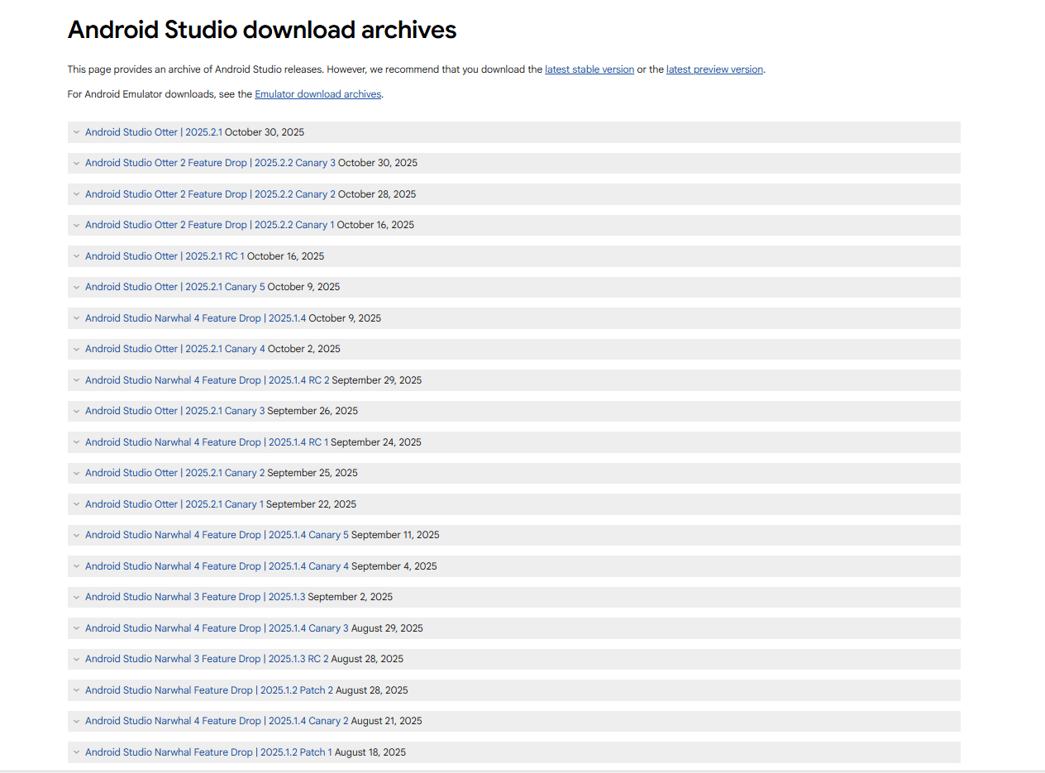Expand chevron beside Narwhal 4 Feature Drop 2025.1.4 stable
The height and width of the screenshot is (773, 1045).
[x=76, y=318]
